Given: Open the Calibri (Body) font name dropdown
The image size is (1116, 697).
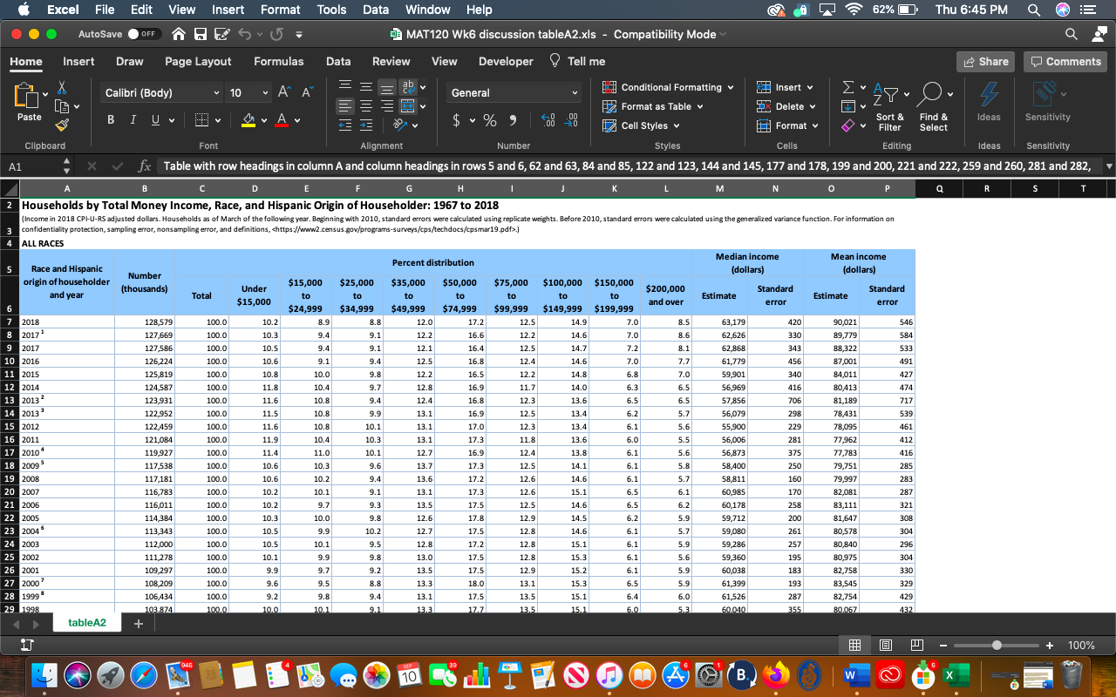Looking at the screenshot, I should 162,92.
